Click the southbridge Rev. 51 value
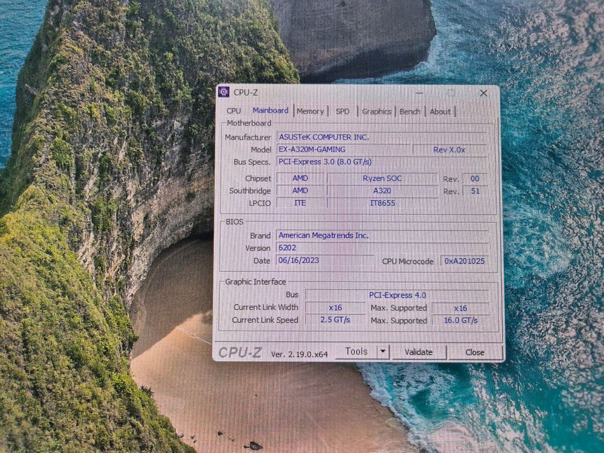Viewport: 604px width, 453px height. point(475,191)
